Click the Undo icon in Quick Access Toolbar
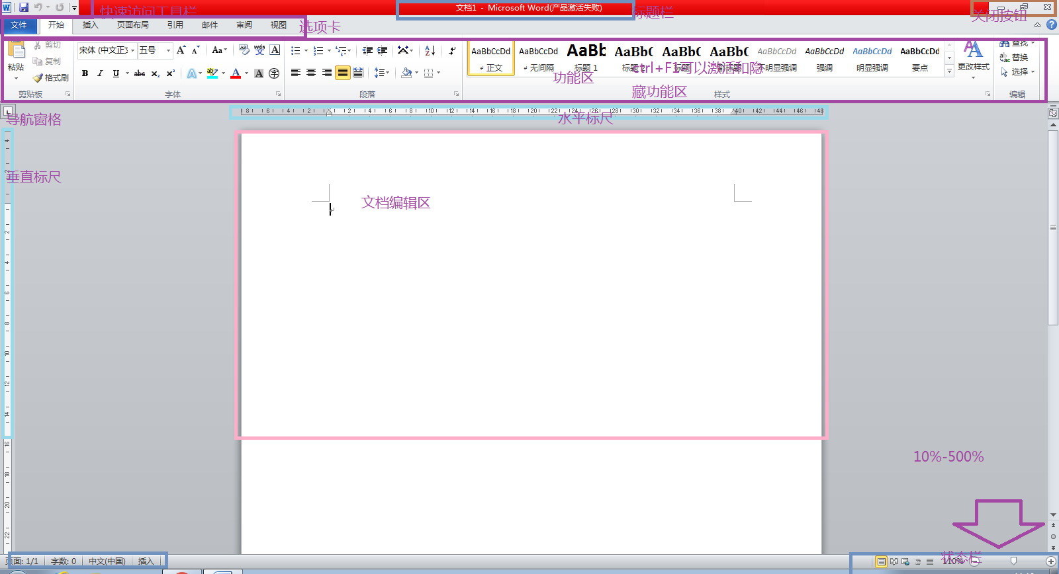Screen dimensions: 1059x574 coord(38,7)
